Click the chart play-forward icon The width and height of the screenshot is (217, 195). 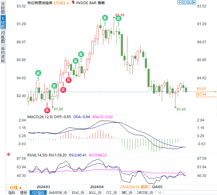coord(189,2)
